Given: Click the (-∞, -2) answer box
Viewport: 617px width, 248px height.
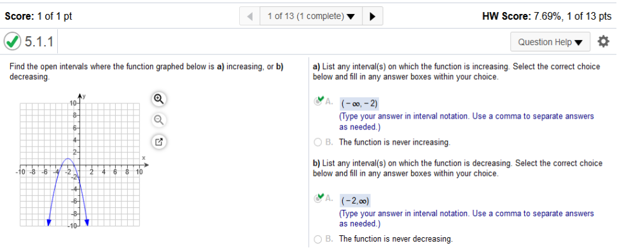Looking at the screenshot, I should click(x=359, y=103).
